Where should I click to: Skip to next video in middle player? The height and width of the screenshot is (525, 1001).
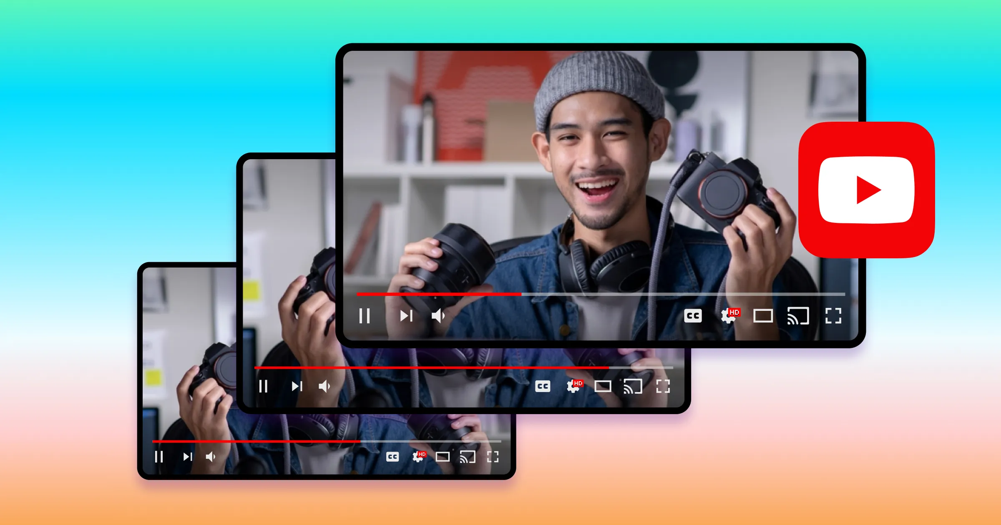pyautogui.click(x=297, y=386)
